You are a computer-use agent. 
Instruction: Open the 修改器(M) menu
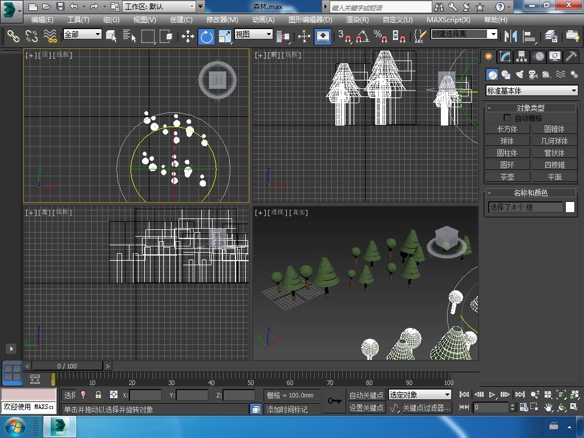(x=222, y=19)
